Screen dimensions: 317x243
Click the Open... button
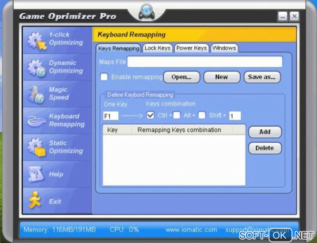coord(181,77)
